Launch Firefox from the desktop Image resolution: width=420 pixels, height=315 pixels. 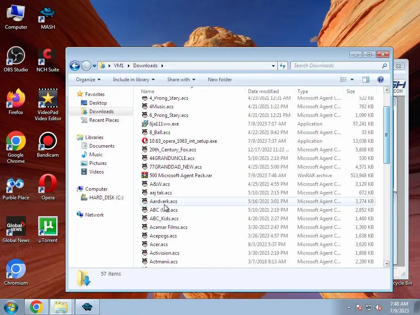point(16,102)
